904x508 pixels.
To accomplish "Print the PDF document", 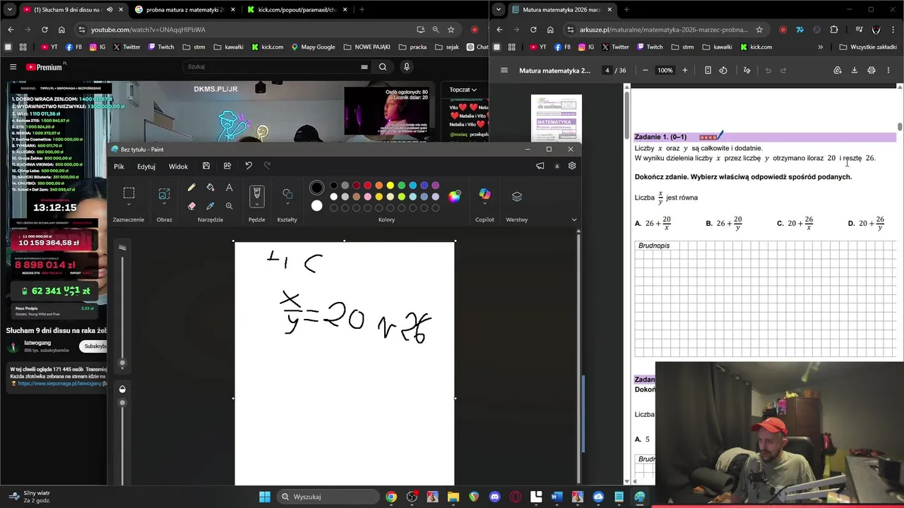I will pyautogui.click(x=872, y=71).
